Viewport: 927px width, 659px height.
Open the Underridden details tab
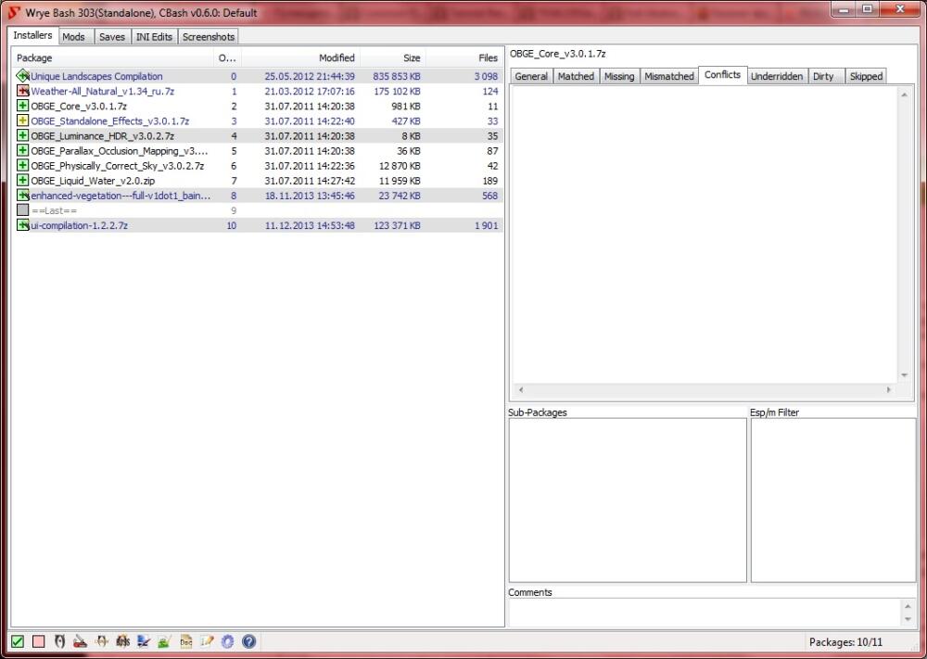pyautogui.click(x=777, y=76)
